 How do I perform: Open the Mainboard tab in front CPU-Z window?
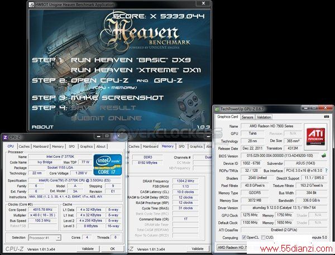tap(41, 147)
